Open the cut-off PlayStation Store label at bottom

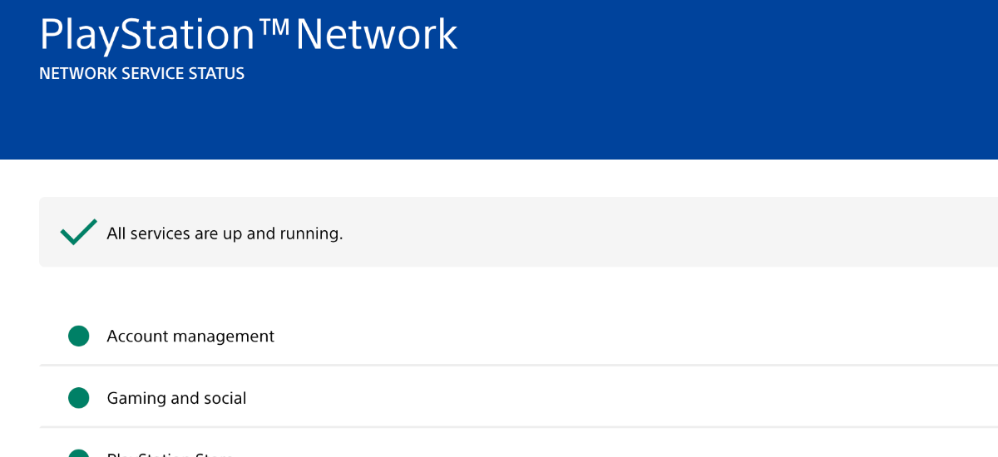170,455
